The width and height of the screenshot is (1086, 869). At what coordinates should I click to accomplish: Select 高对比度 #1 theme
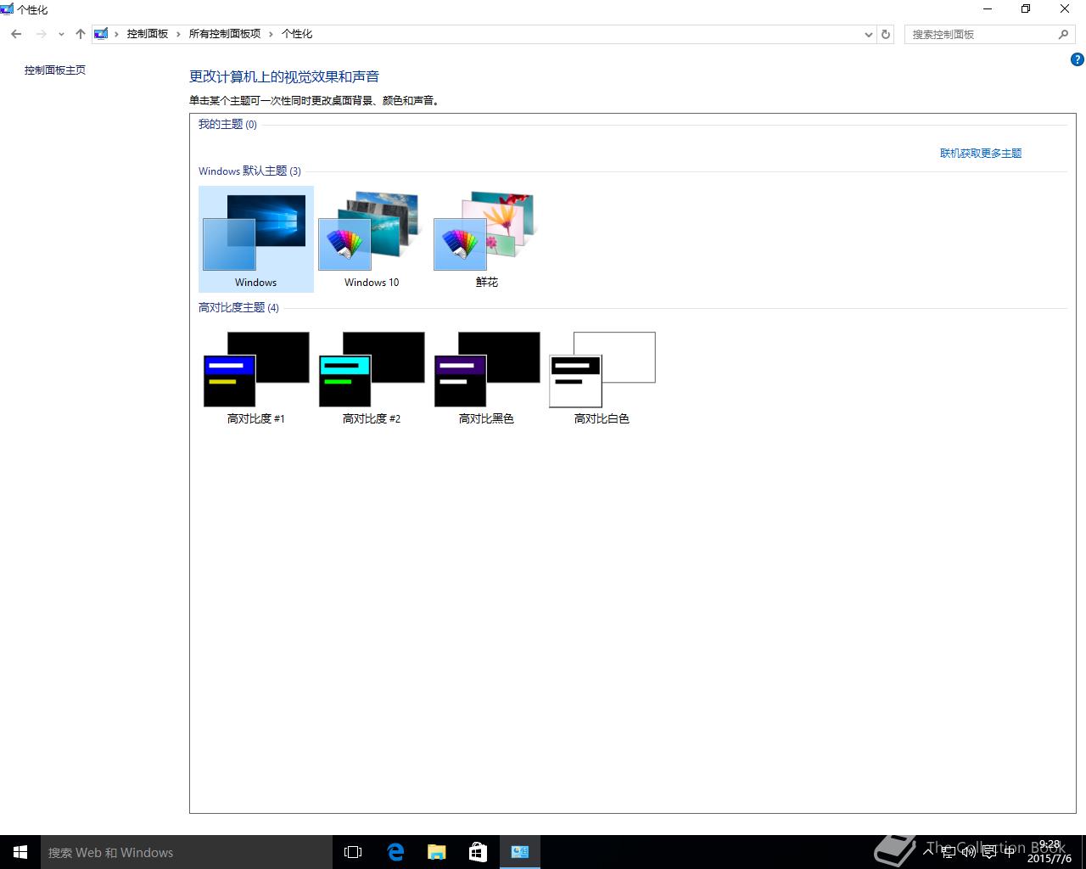256,378
